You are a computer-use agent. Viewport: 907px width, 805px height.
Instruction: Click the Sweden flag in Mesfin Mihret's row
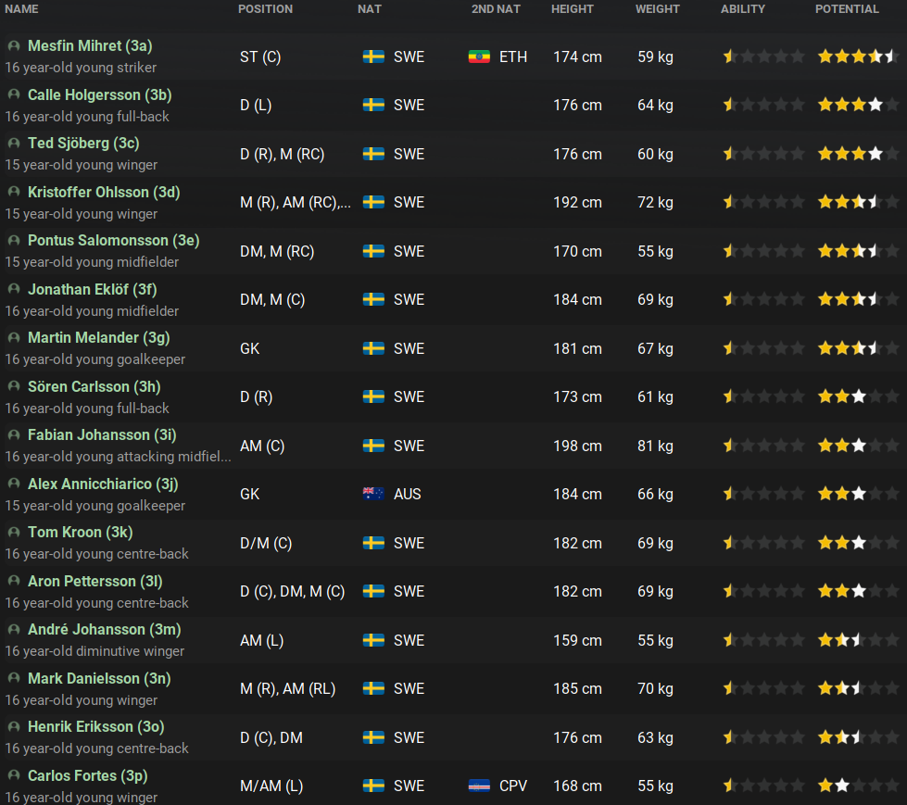[373, 57]
